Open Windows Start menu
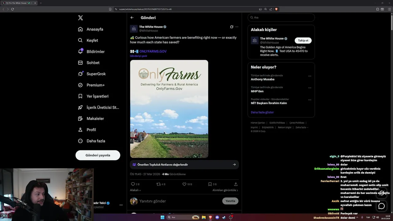This screenshot has height=221, width=393. pyautogui.click(x=162, y=217)
